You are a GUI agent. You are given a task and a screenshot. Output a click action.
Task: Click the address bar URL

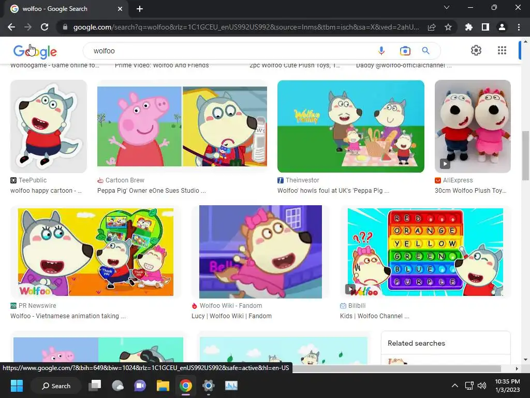pos(246,27)
